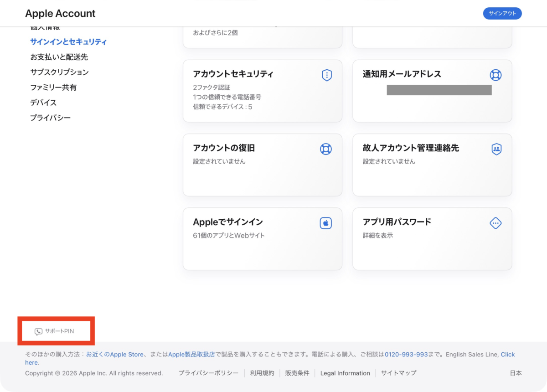Open the プライバシーポリシー page
Image resolution: width=547 pixels, height=392 pixels.
[209, 373]
